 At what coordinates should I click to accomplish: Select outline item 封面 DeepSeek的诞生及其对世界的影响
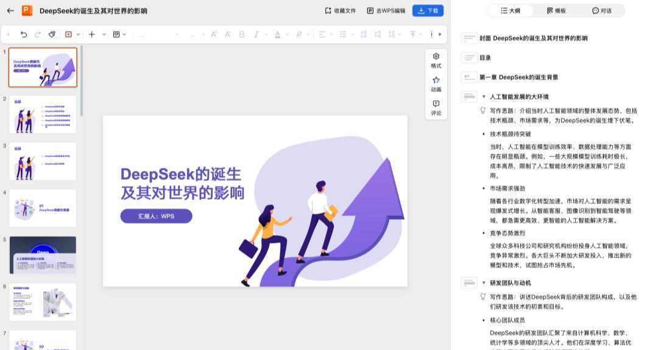point(533,38)
